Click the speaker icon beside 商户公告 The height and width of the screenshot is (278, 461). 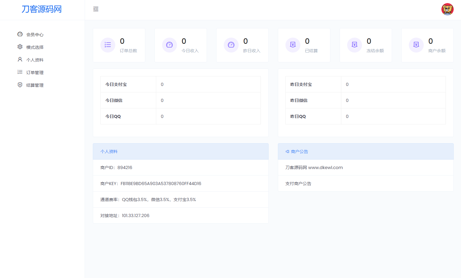tap(287, 151)
